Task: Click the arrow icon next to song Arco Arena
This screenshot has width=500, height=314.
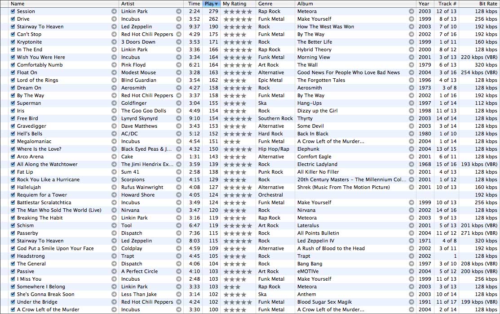Action: click(x=114, y=157)
